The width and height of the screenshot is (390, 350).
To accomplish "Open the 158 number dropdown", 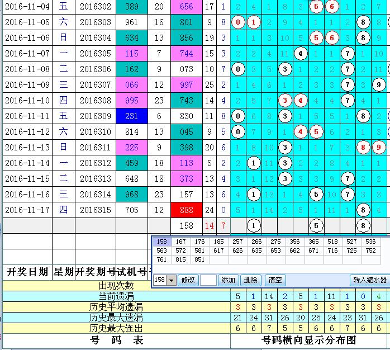I will (171, 280).
